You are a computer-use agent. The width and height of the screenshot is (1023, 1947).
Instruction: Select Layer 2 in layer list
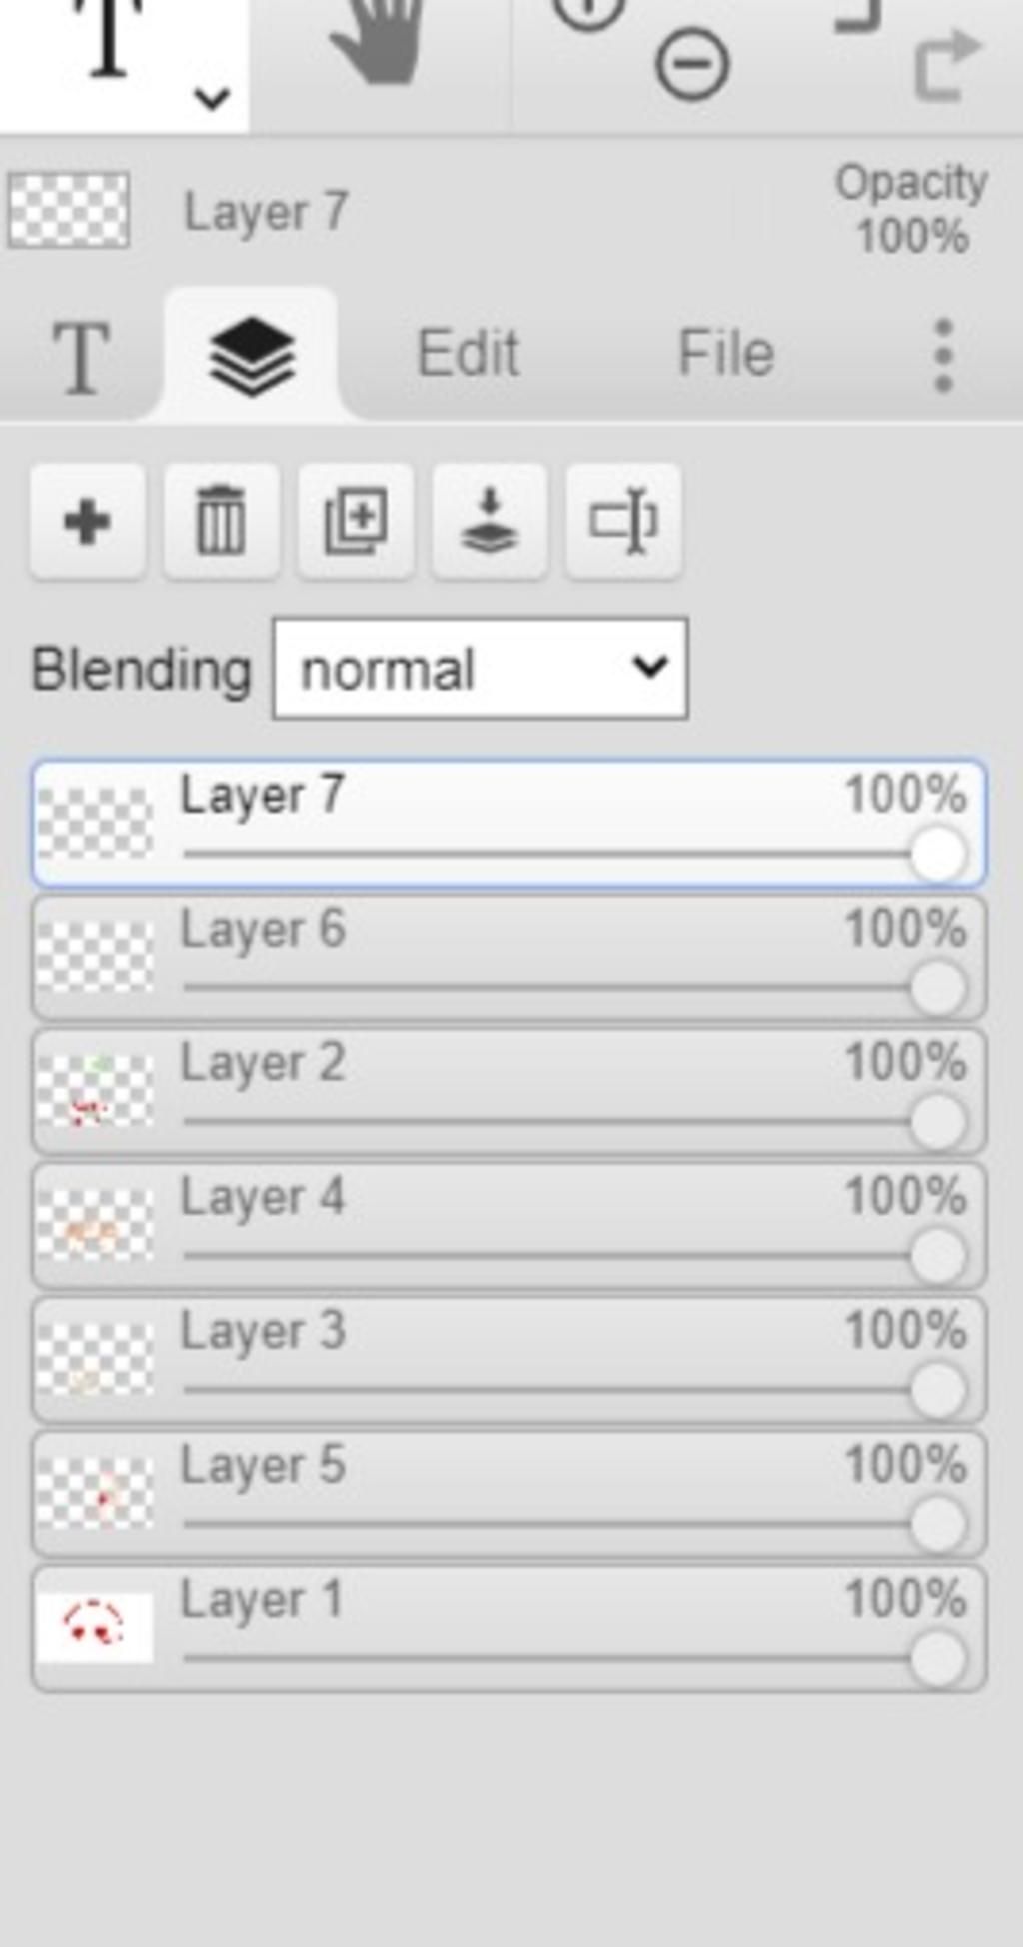click(x=510, y=1091)
